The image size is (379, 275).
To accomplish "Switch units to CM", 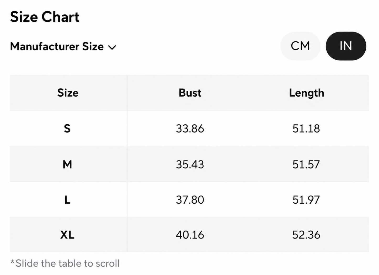I will point(300,46).
